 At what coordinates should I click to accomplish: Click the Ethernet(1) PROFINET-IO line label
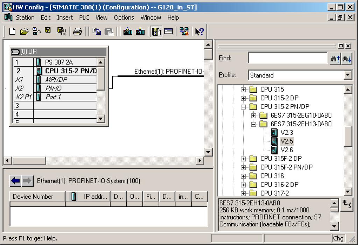point(169,71)
